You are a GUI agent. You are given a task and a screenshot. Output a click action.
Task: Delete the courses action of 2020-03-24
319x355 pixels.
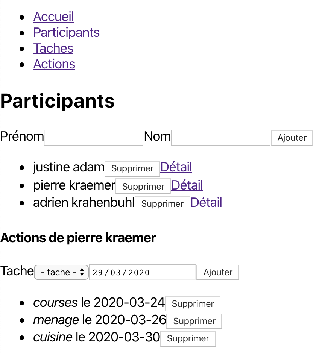193,304
